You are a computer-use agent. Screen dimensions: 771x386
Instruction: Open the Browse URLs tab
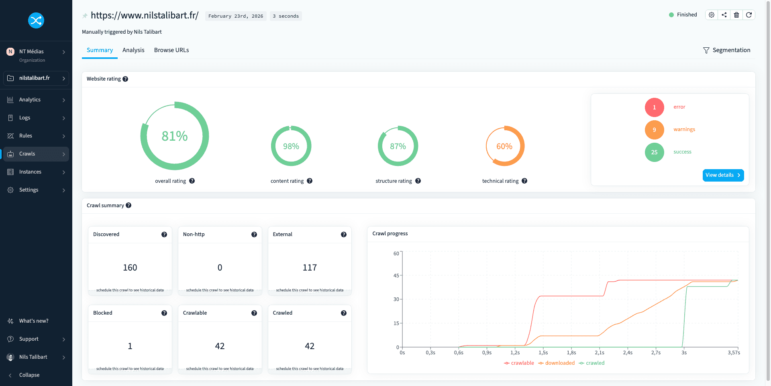click(x=171, y=50)
